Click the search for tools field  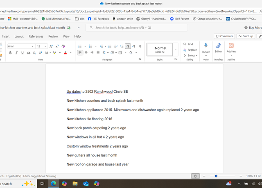coord(137,27)
